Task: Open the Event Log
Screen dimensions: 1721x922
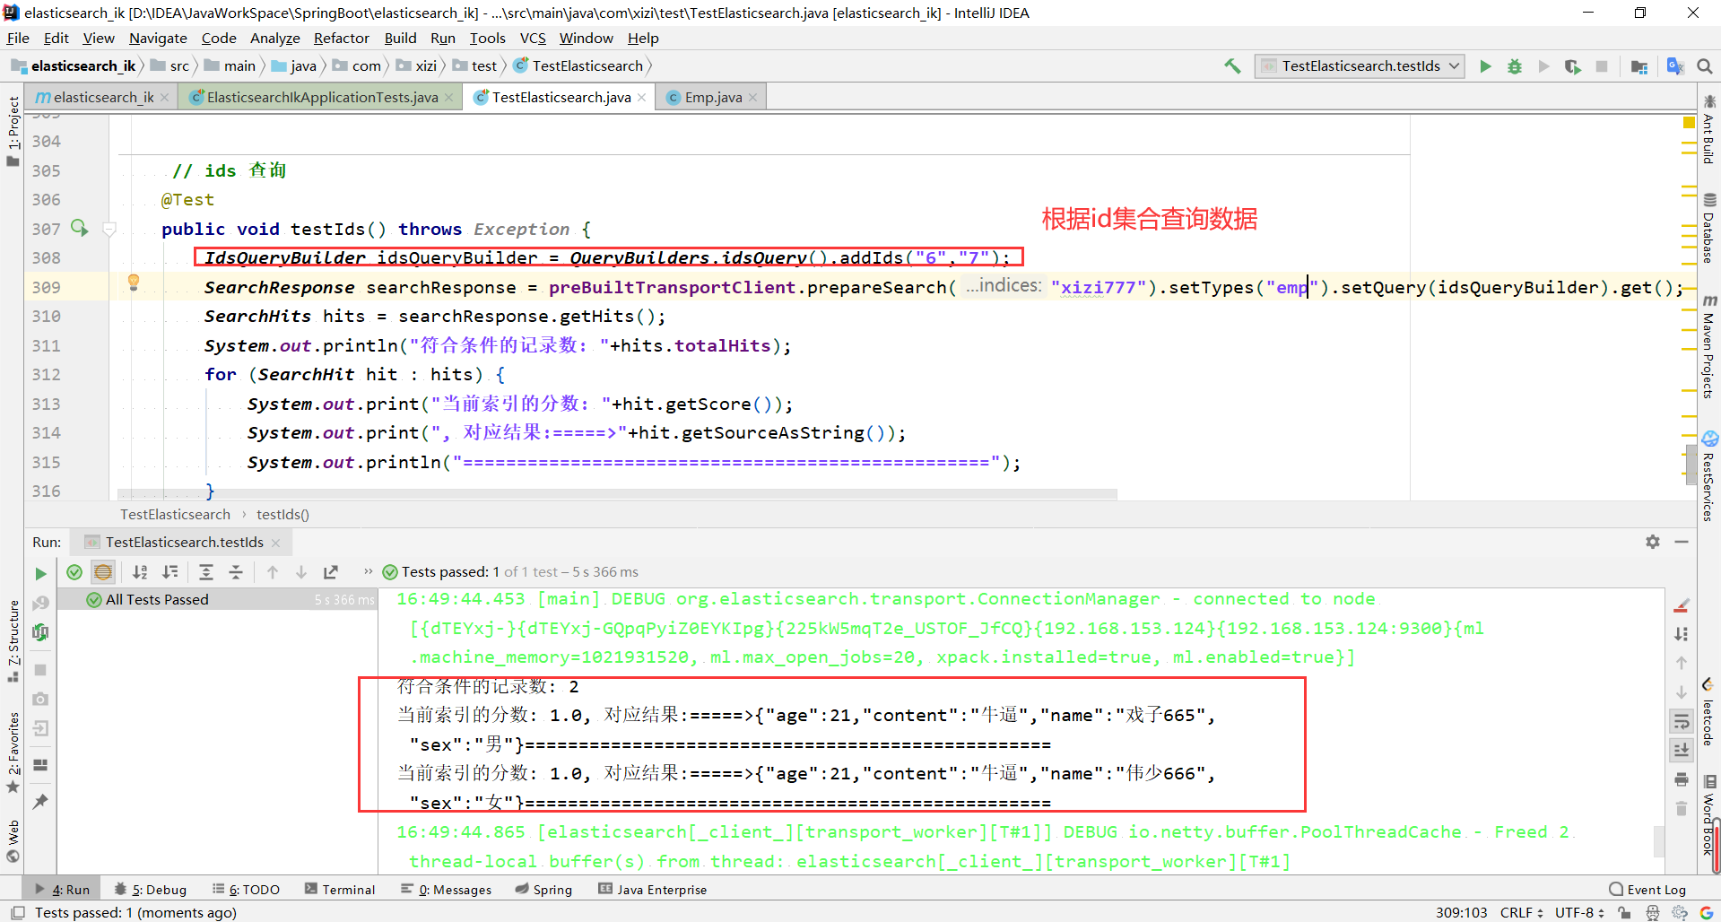Action: click(x=1647, y=889)
